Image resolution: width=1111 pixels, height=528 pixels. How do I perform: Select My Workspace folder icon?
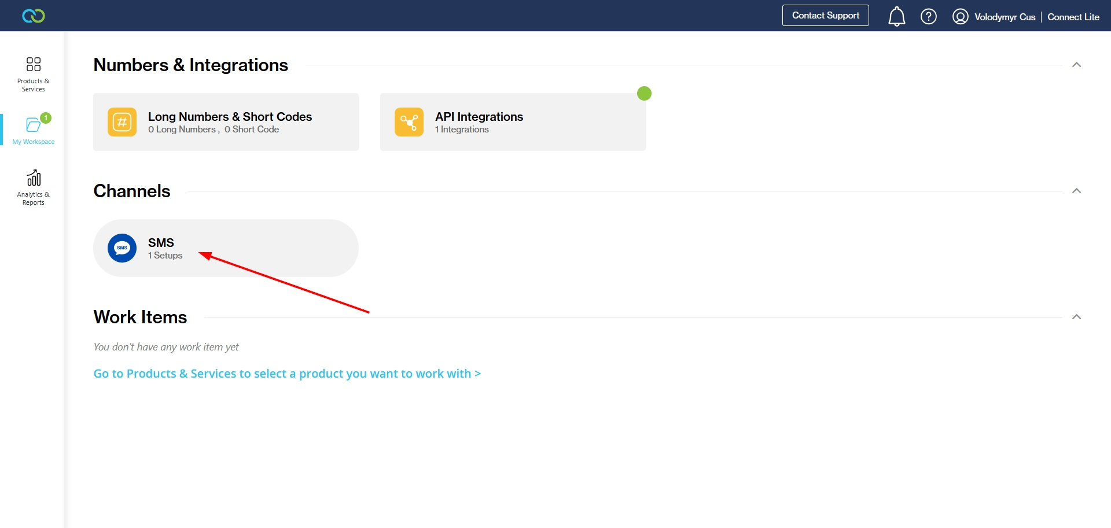pos(34,124)
